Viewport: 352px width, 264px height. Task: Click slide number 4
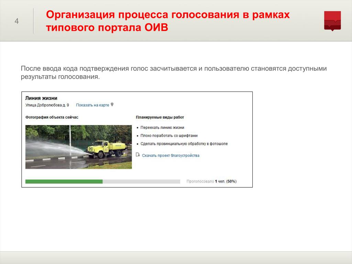[x=16, y=21]
